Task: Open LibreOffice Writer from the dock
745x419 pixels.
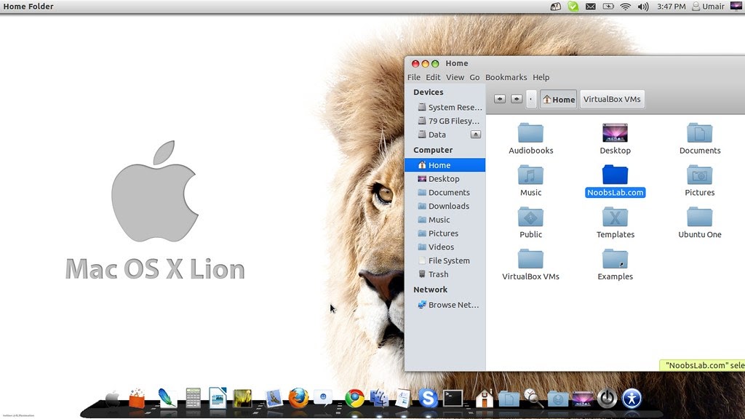Action: point(218,398)
